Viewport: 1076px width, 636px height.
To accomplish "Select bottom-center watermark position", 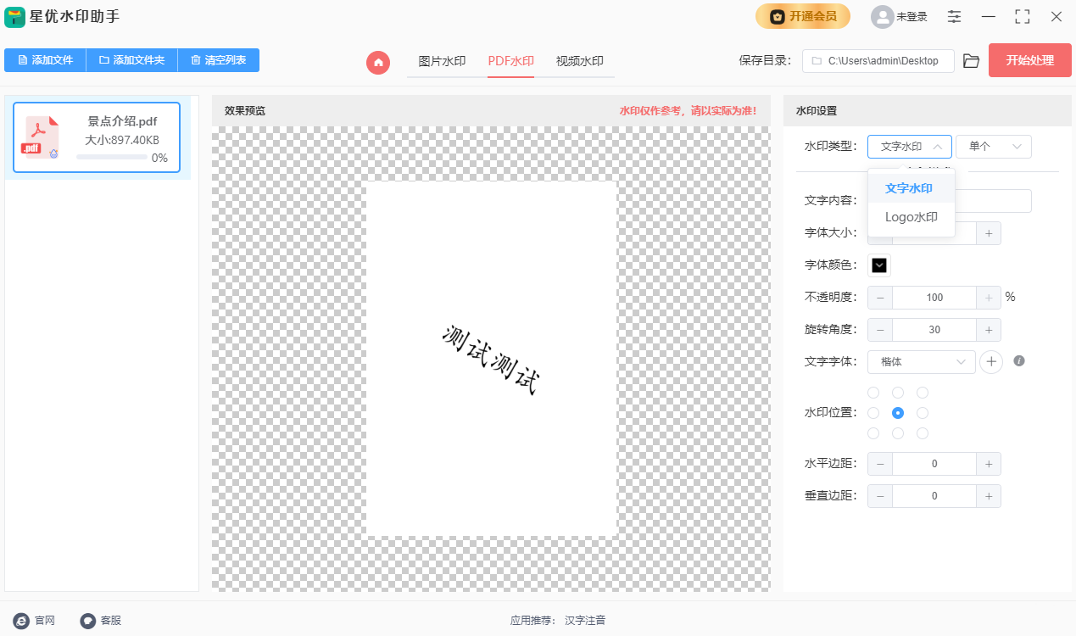I will pyautogui.click(x=898, y=433).
